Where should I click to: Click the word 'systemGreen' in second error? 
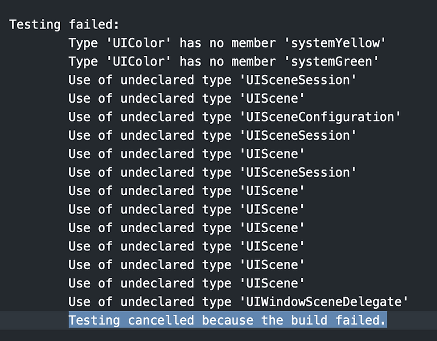coord(331,61)
